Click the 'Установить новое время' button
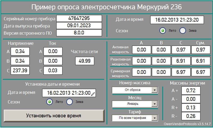This screenshot has height=128, width=213. [x=54, y=116]
